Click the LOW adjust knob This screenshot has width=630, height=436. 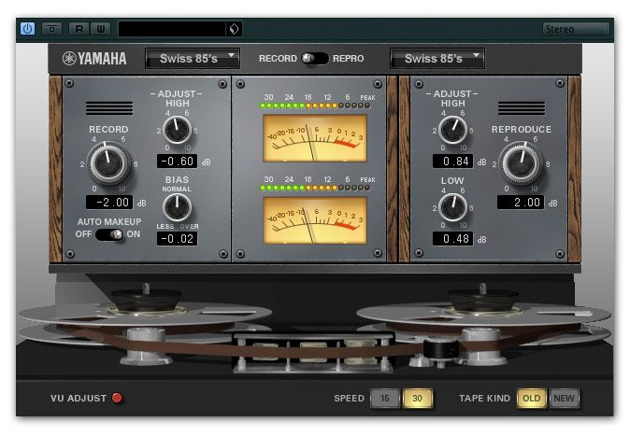coord(452,207)
